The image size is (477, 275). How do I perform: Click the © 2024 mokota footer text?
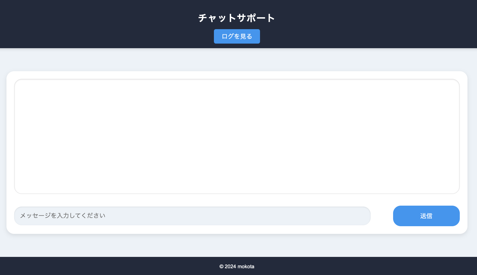(237, 266)
